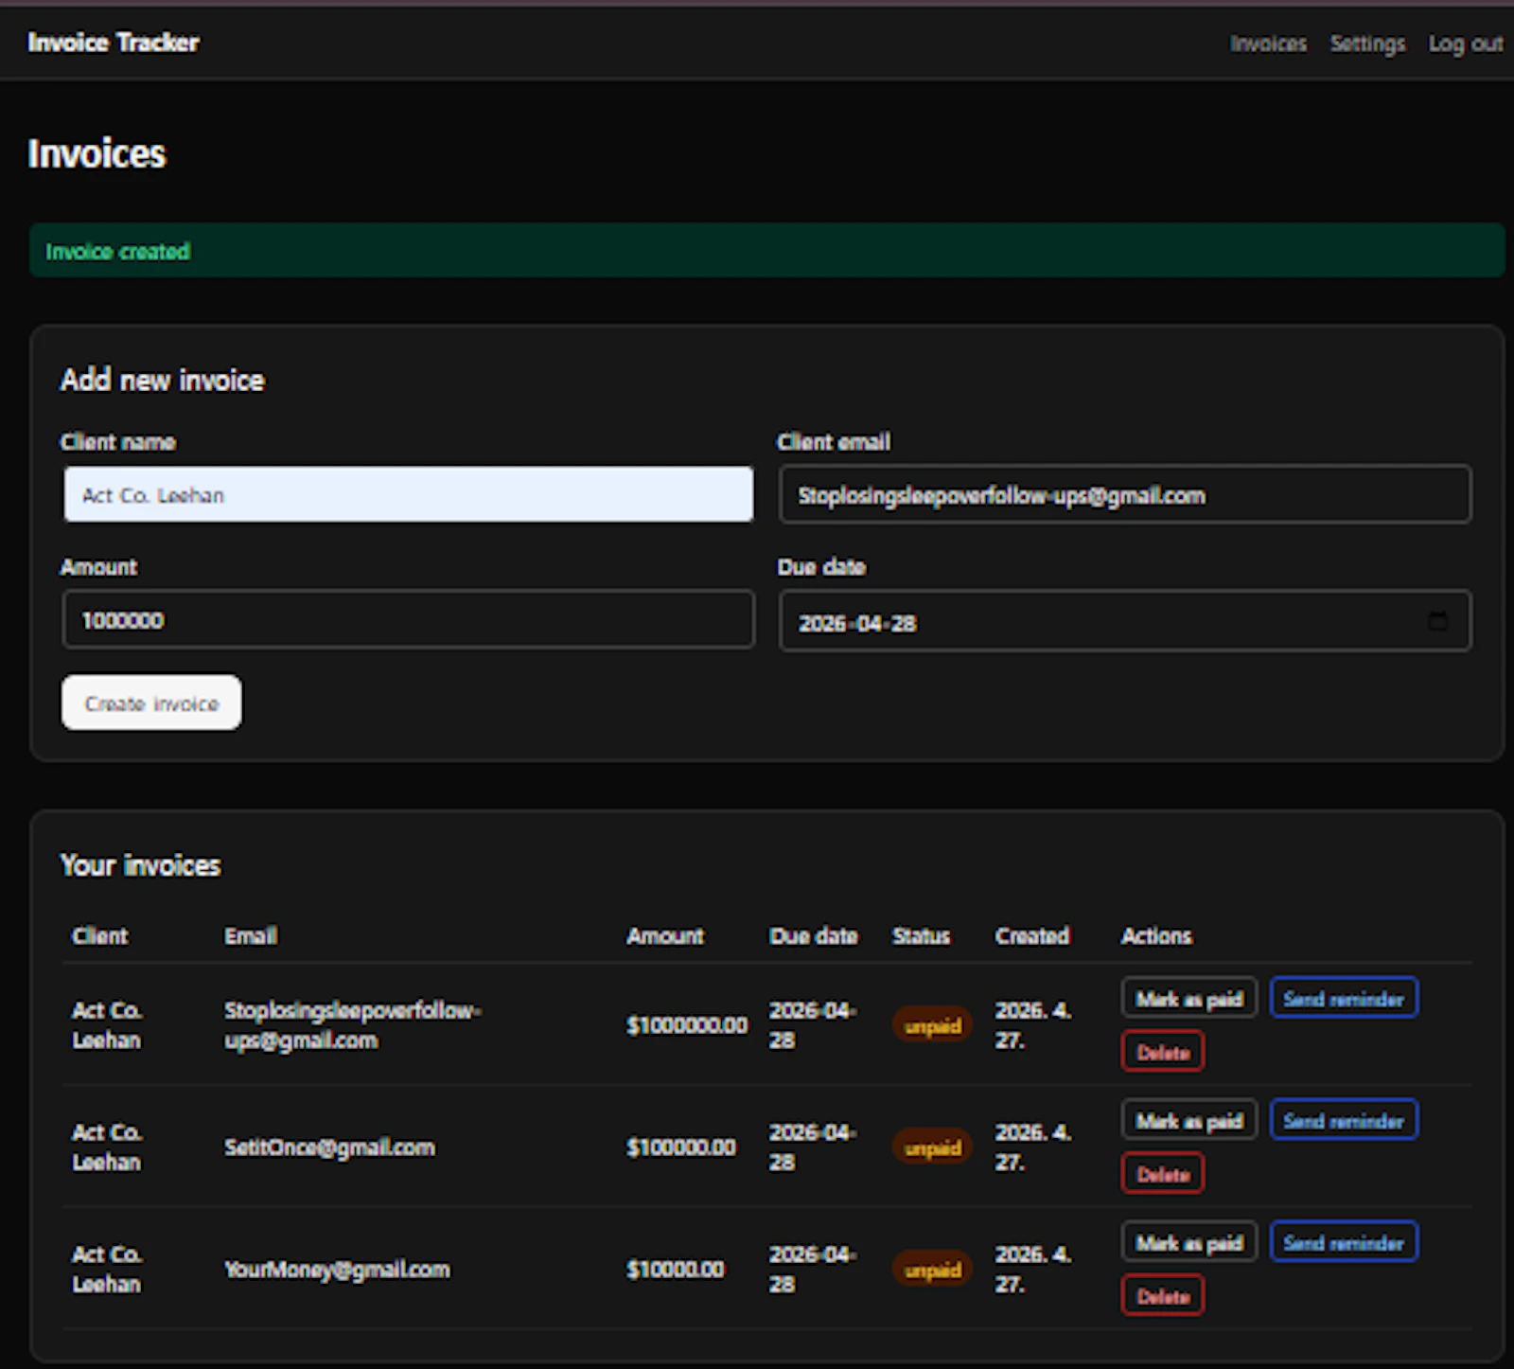Click Act Co. Leehan client in $10000.00 row

pyautogui.click(x=107, y=1270)
